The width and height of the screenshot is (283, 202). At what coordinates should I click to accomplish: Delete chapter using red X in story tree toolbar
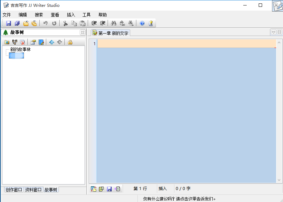pyautogui.click(x=22, y=42)
